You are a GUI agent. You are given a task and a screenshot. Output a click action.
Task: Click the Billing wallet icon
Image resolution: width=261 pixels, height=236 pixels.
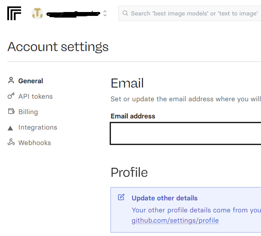tap(11, 112)
